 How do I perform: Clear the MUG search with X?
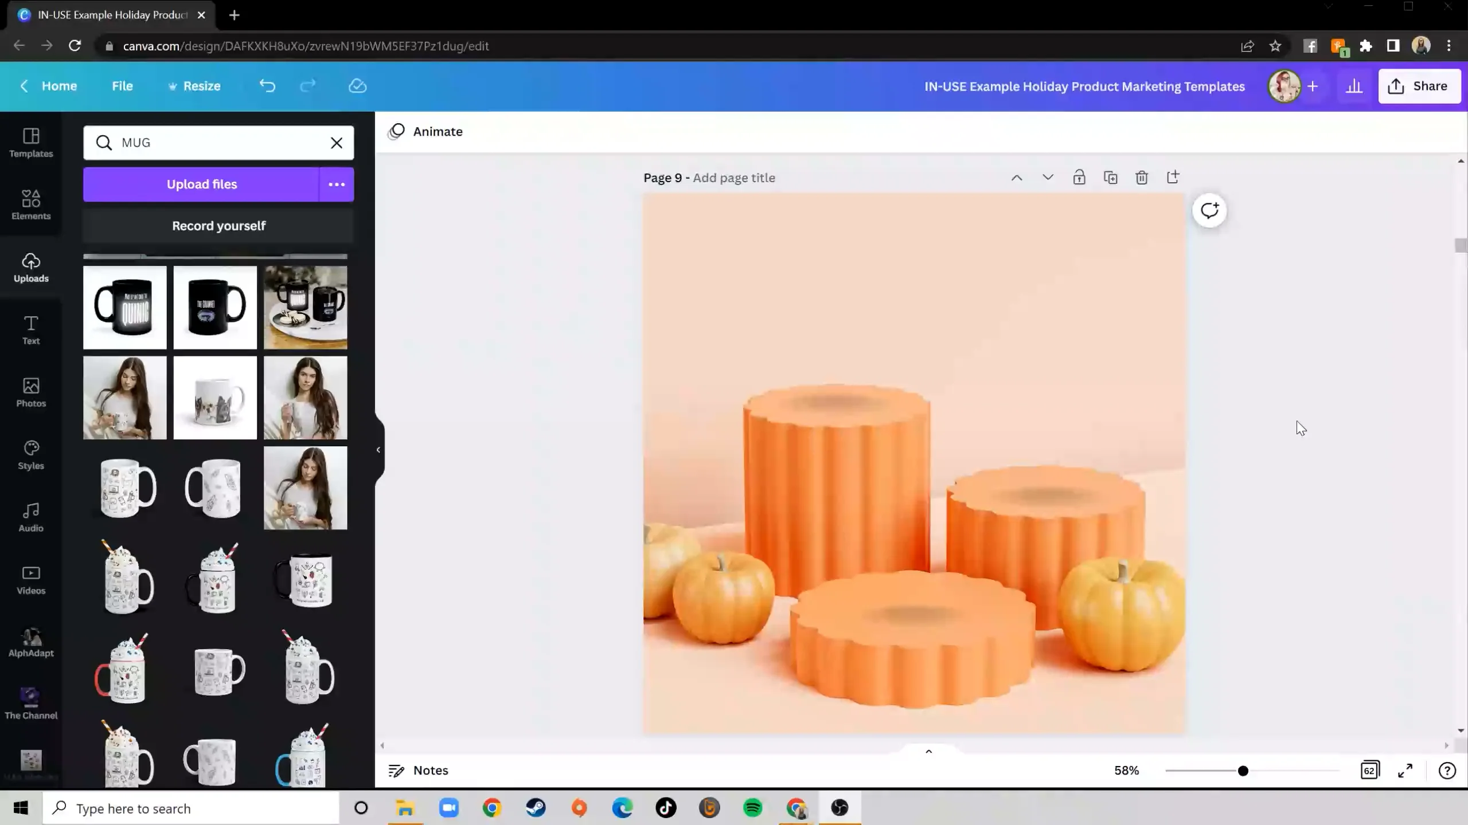[337, 143]
